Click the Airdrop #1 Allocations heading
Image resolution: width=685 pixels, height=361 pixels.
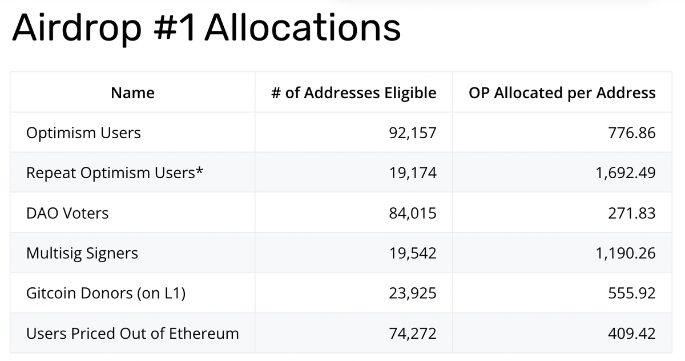(x=206, y=28)
